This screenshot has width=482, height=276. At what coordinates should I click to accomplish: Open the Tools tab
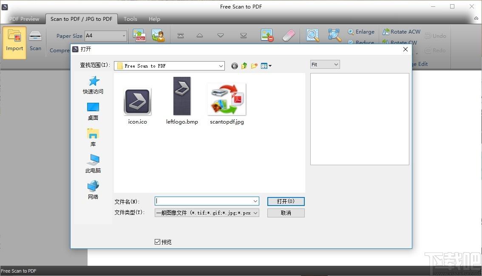pyautogui.click(x=130, y=19)
